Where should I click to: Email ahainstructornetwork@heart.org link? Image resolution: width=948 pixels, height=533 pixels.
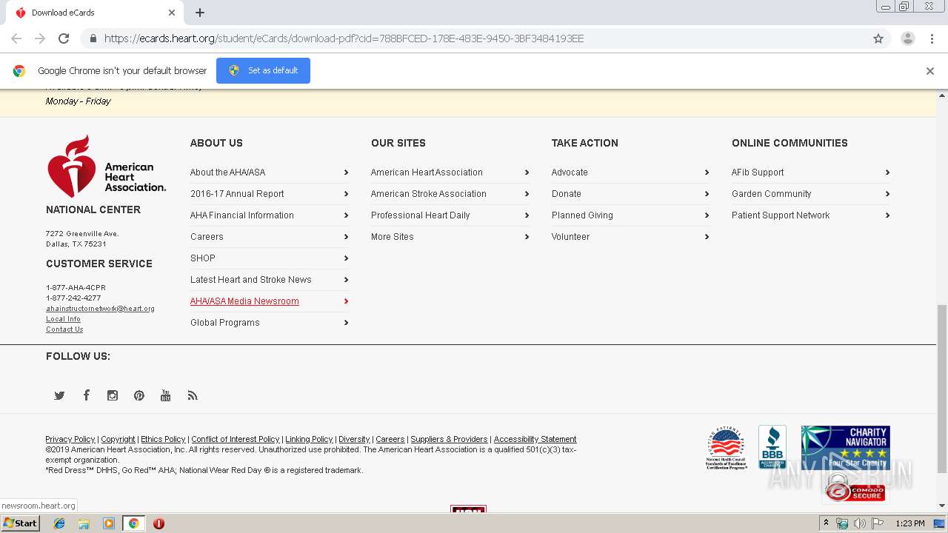point(100,309)
